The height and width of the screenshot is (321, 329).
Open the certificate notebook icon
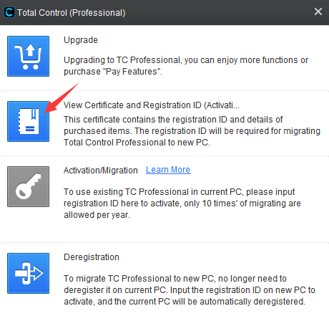click(28, 121)
